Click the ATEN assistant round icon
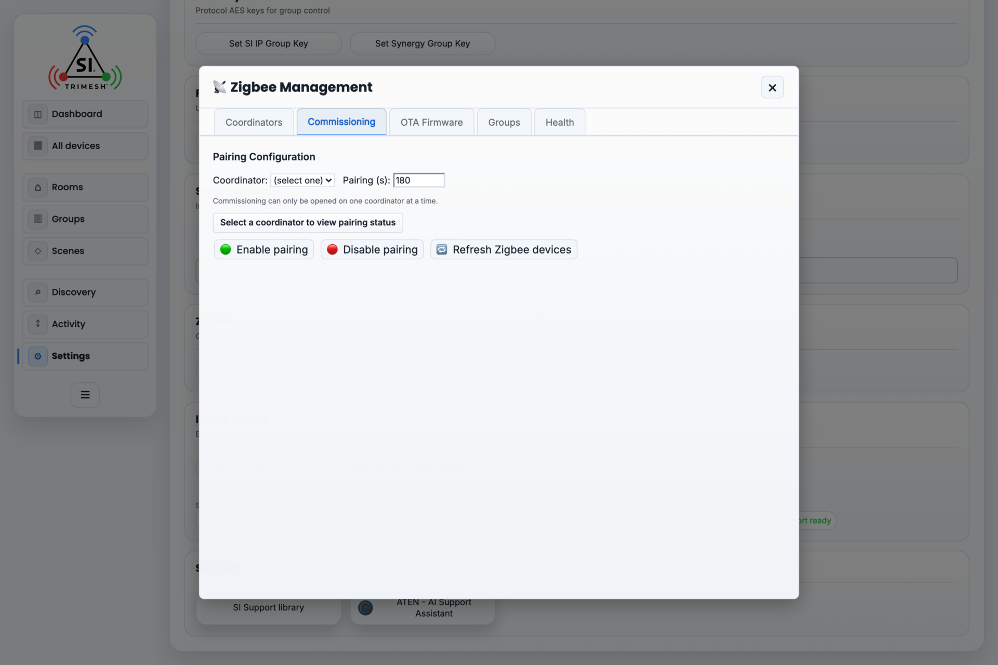This screenshot has height=665, width=998. pyautogui.click(x=365, y=608)
